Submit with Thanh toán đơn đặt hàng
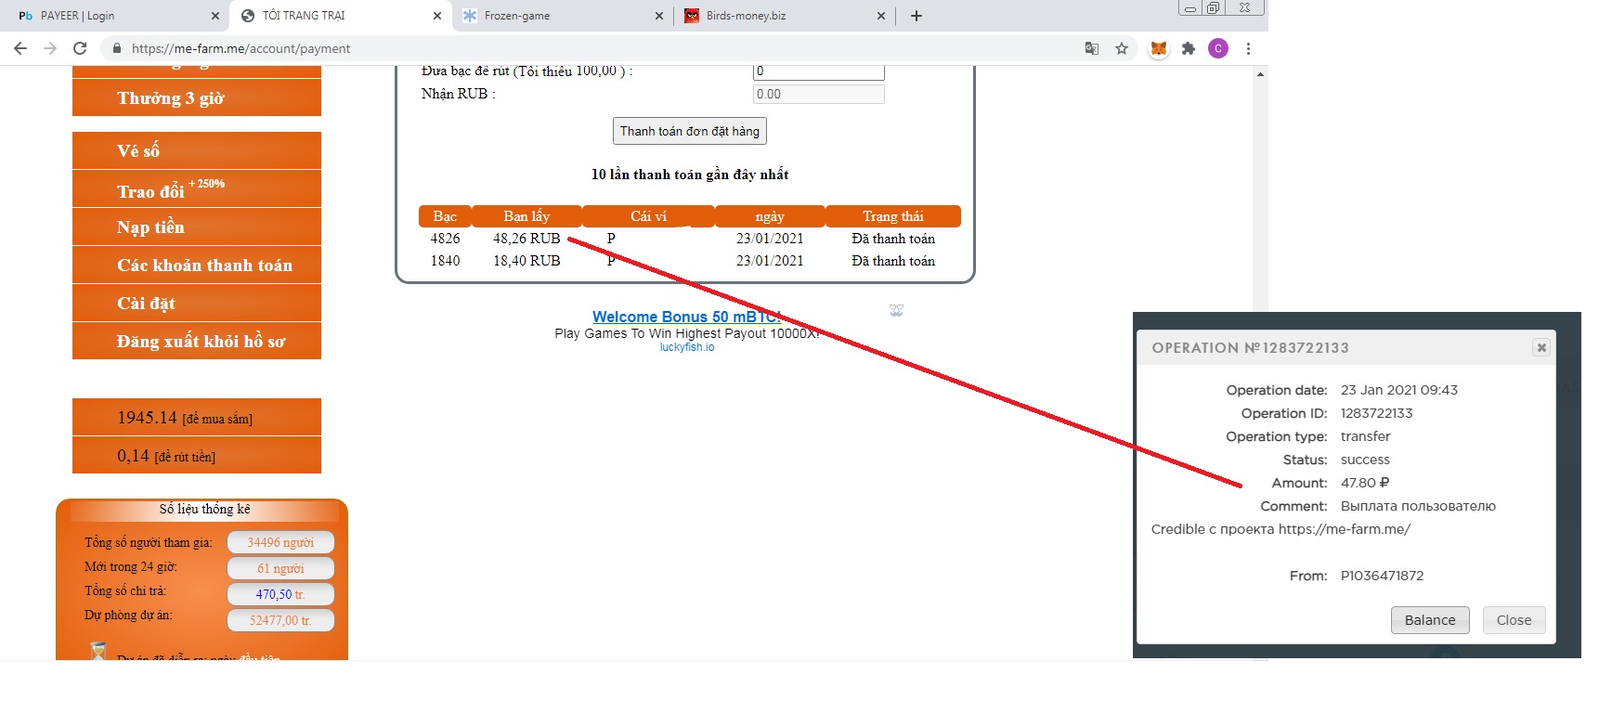This screenshot has height=713, width=1612. pyautogui.click(x=690, y=131)
